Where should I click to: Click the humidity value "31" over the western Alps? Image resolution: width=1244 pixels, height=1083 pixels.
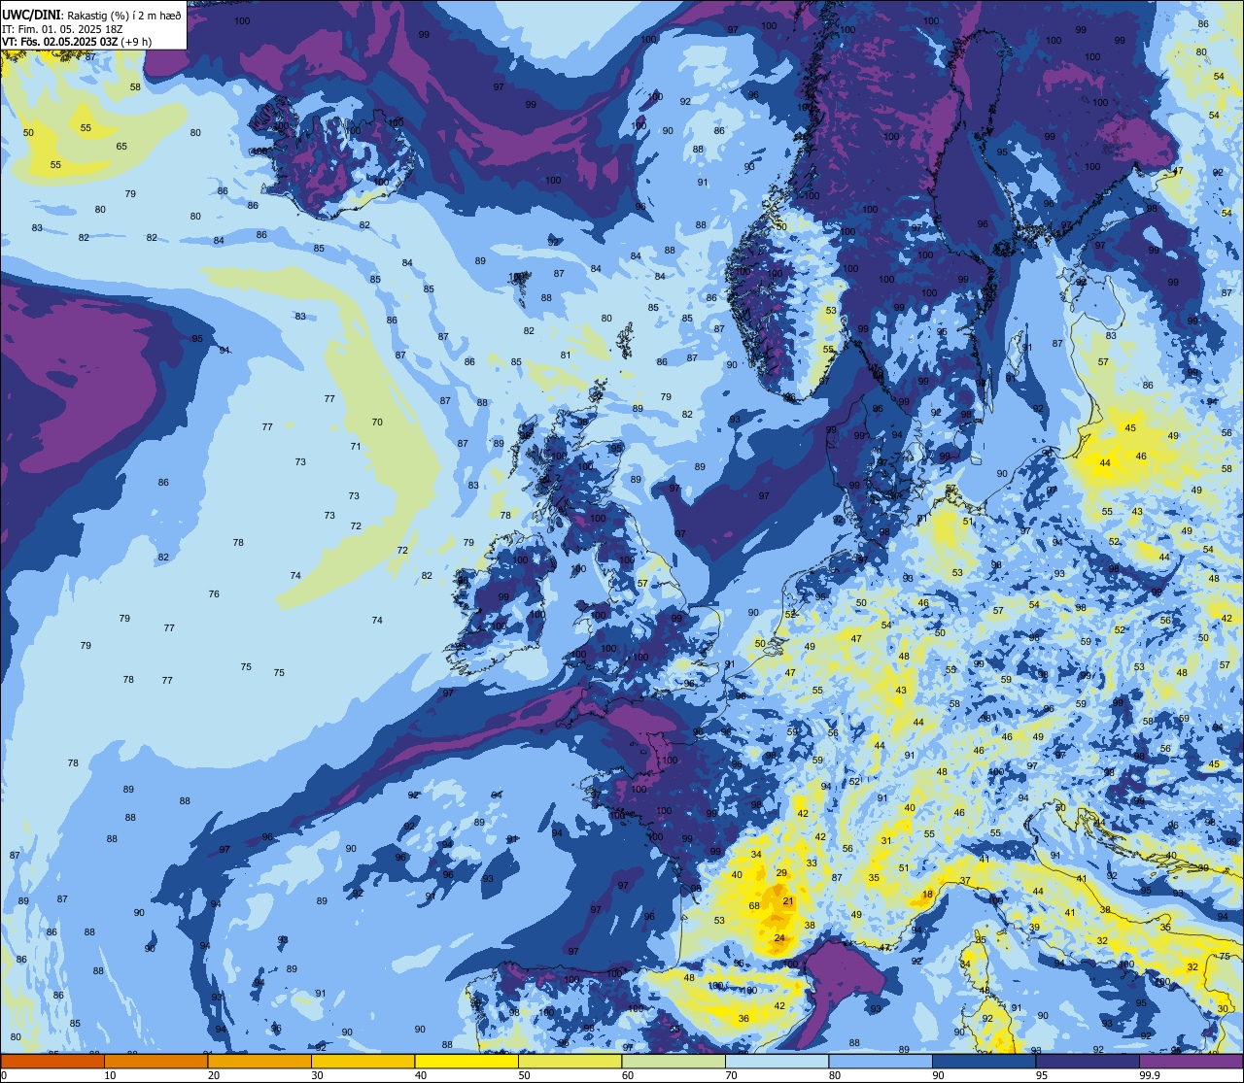pos(886,841)
